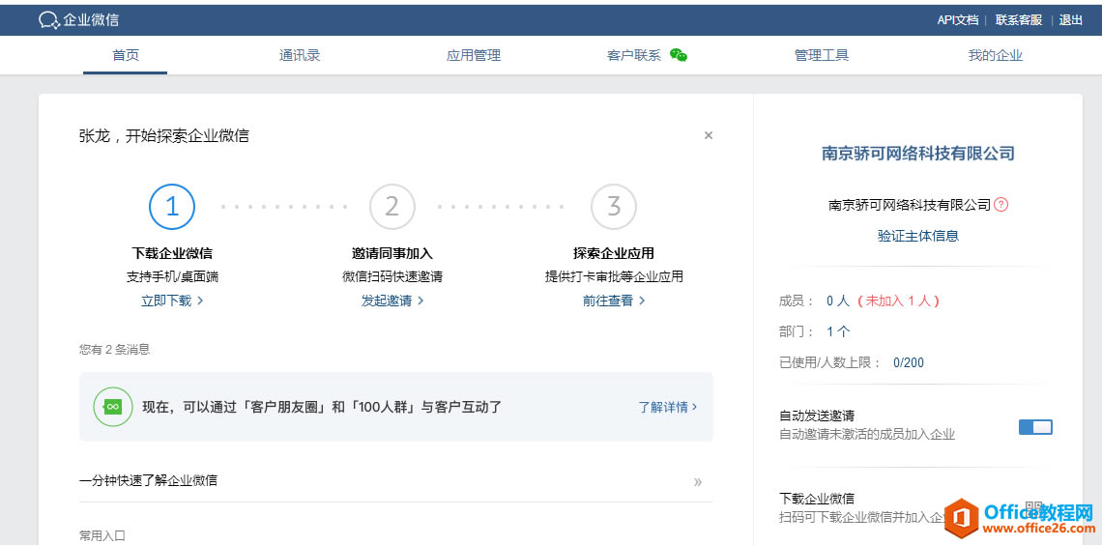Click the 1 个 department count
The height and width of the screenshot is (545, 1102).
838,331
